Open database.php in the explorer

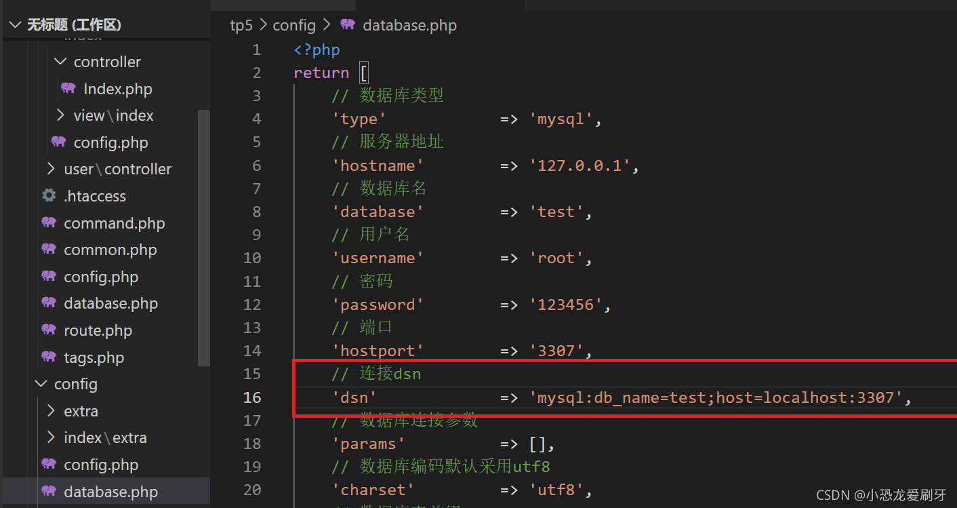coord(110,491)
